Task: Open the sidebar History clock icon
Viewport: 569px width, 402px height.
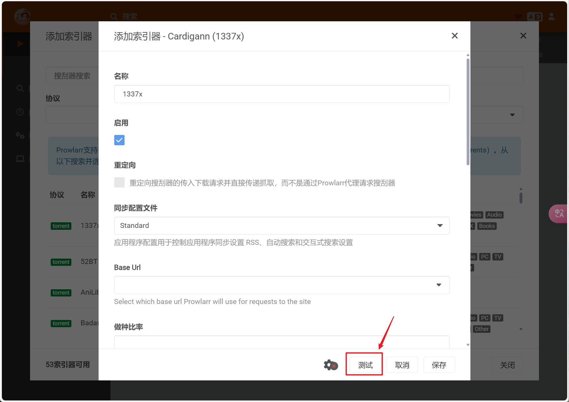Action: click(x=20, y=112)
